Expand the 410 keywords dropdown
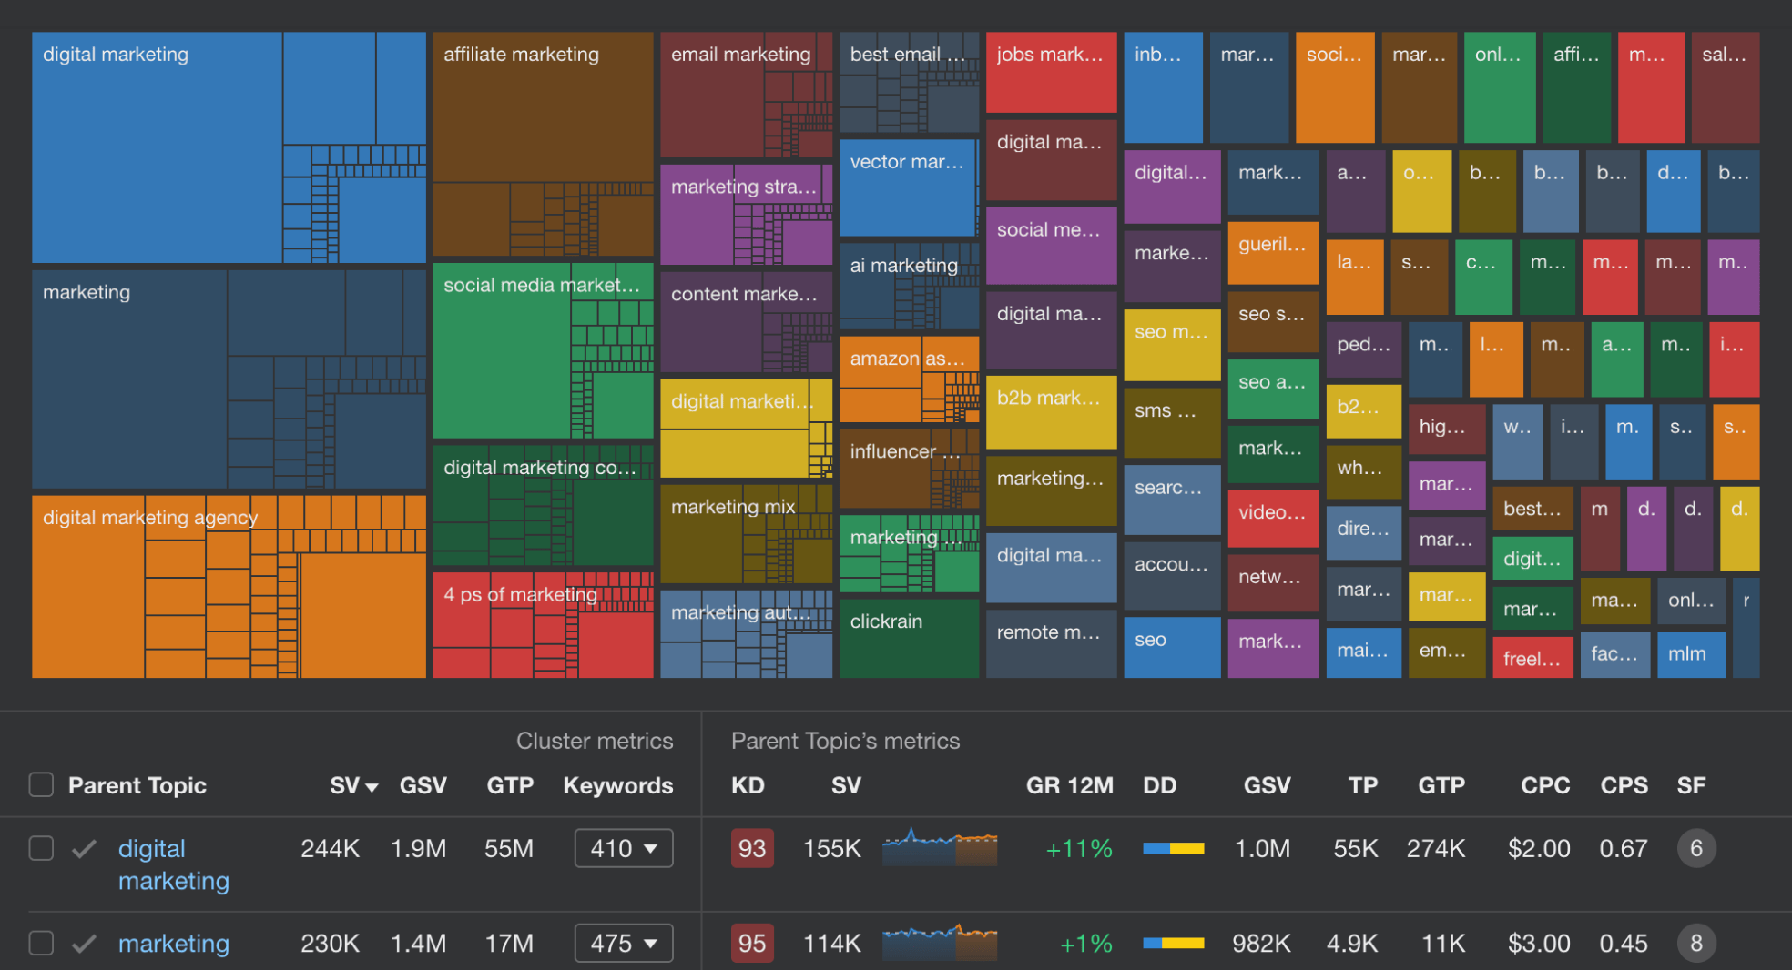This screenshot has height=970, width=1792. click(624, 849)
